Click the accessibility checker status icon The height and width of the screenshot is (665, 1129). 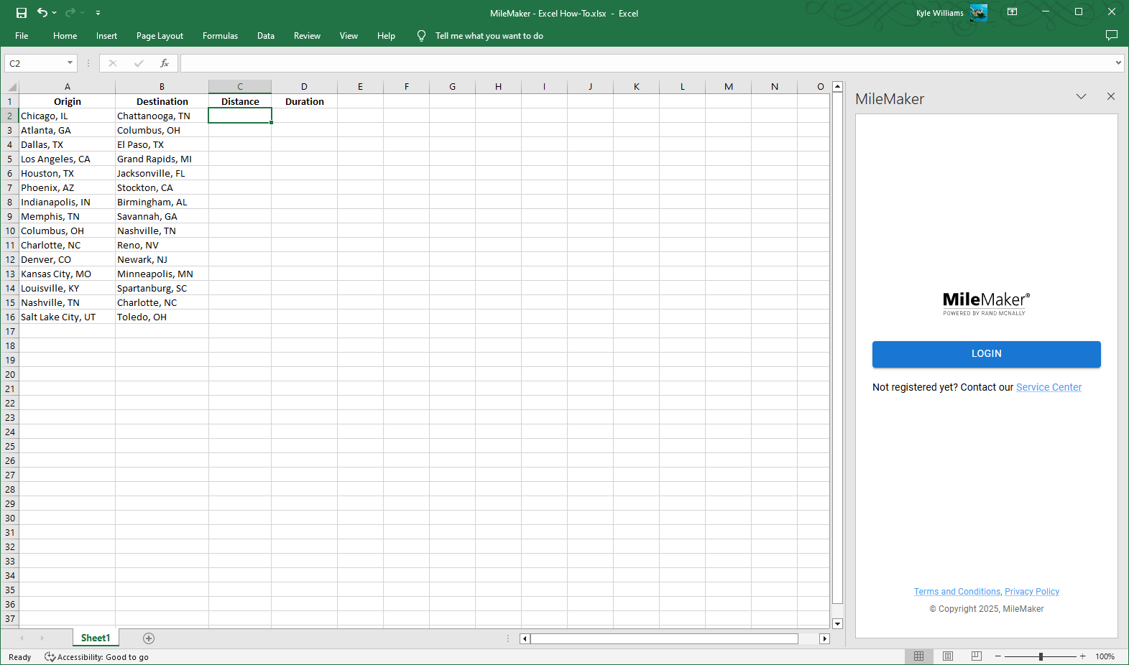click(50, 657)
